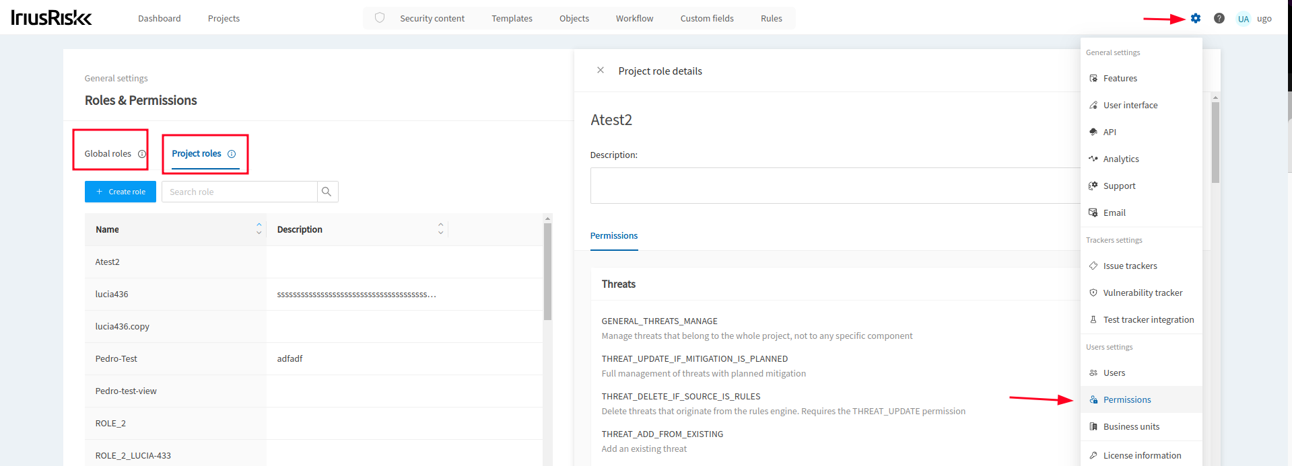Click the roles table scrollbar
Screen dimensions: 1292x466
pos(548,272)
